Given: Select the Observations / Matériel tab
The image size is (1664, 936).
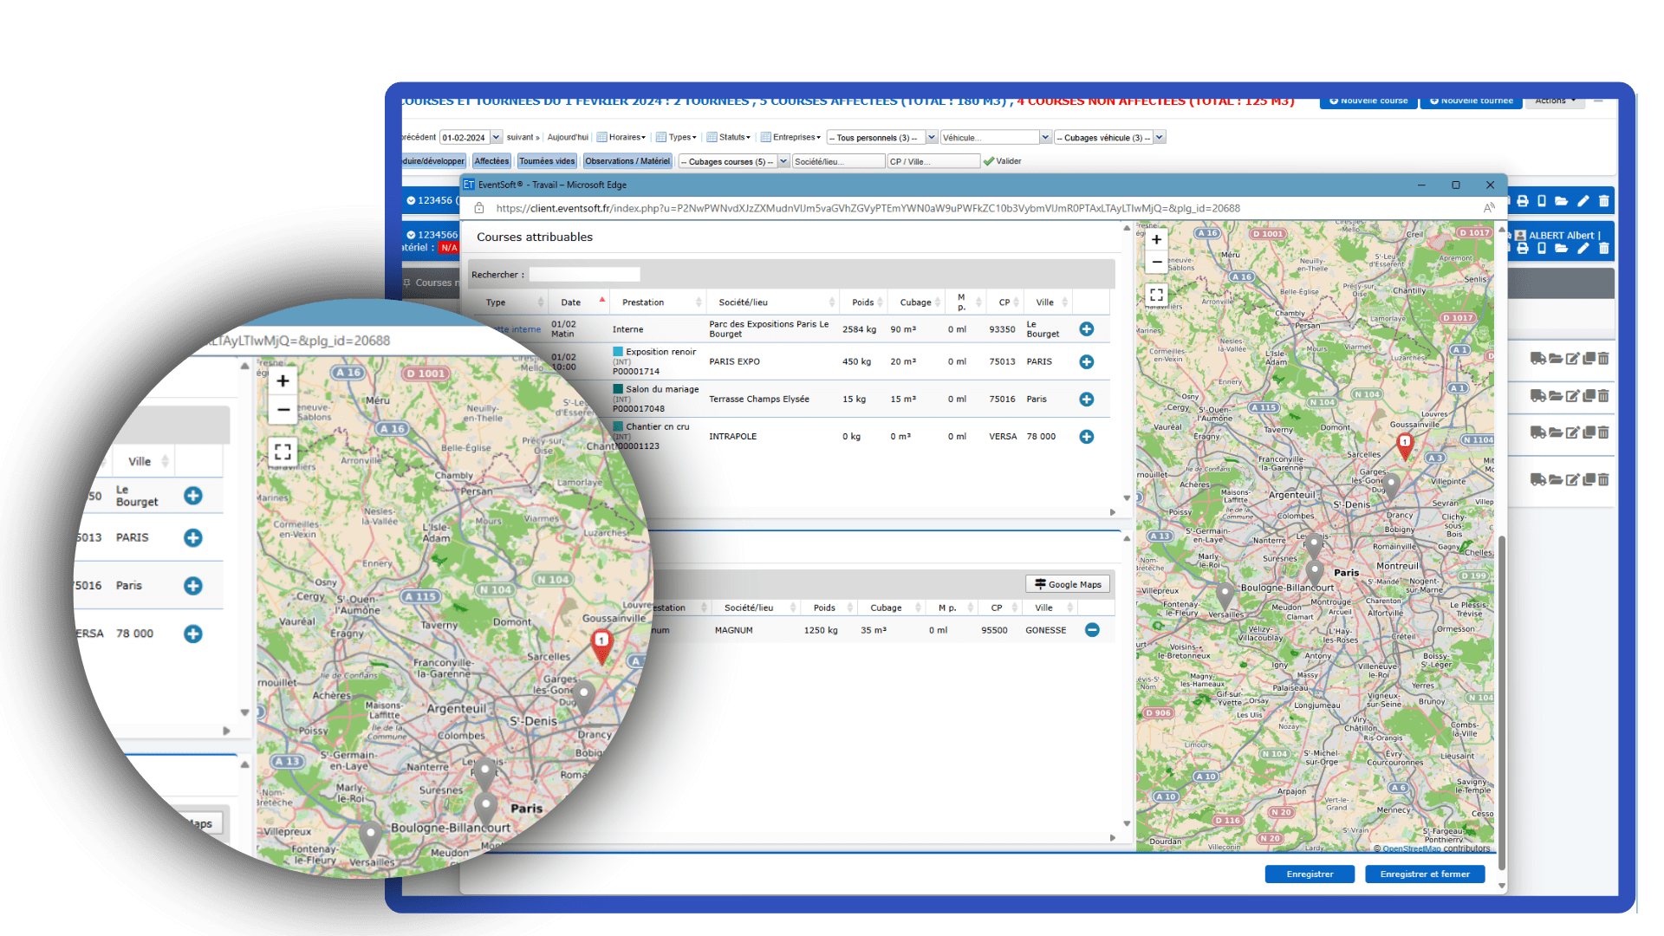Looking at the screenshot, I should pos(627,160).
